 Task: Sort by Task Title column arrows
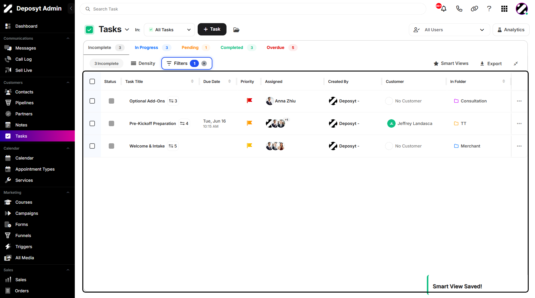(192, 81)
